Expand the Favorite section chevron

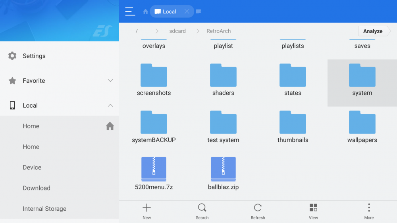click(x=110, y=80)
